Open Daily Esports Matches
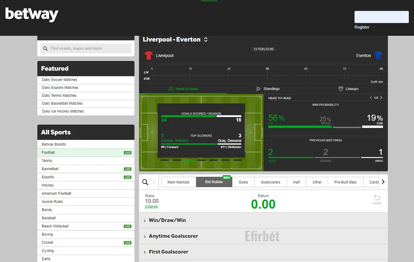Viewport: 414px width, 262px height. coord(86,88)
